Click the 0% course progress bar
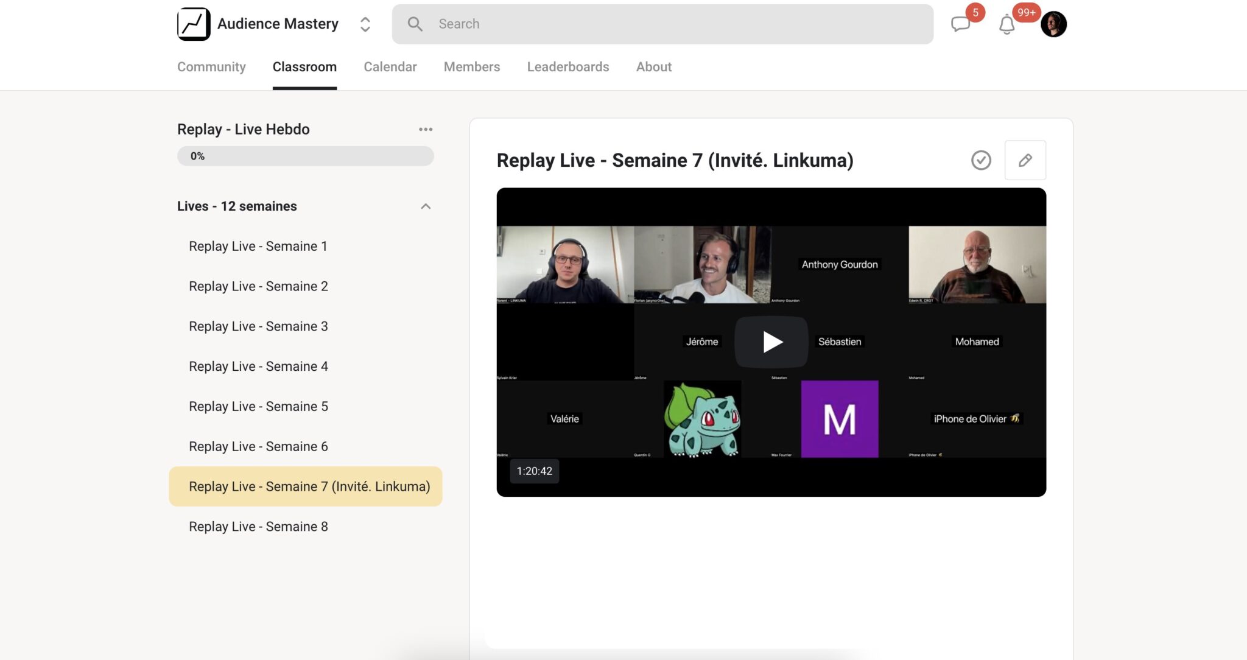 click(x=306, y=156)
